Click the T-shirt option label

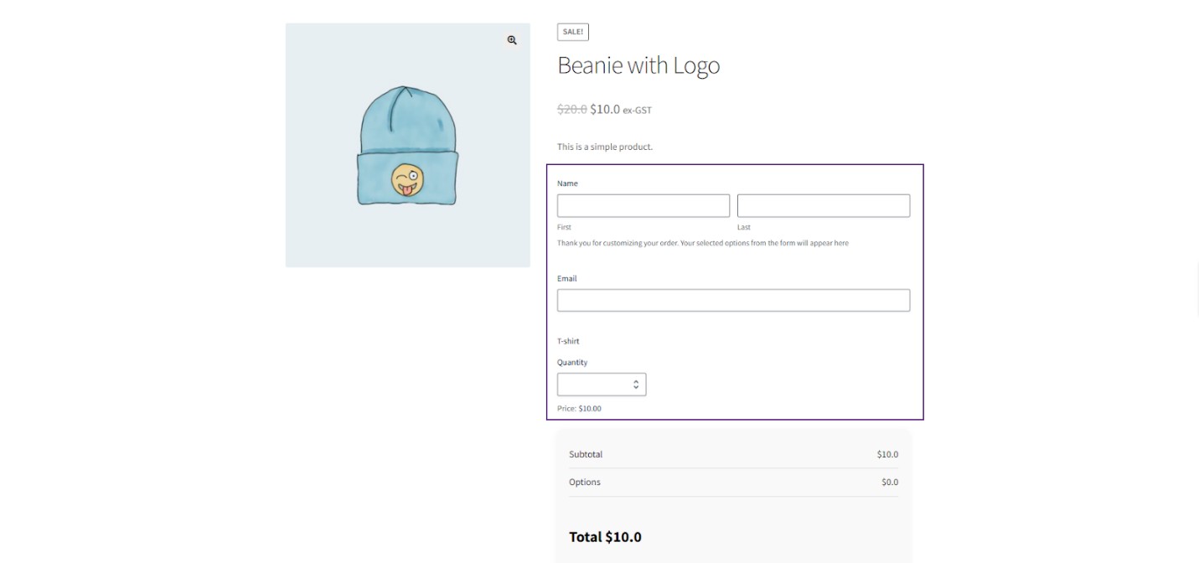[x=568, y=341]
